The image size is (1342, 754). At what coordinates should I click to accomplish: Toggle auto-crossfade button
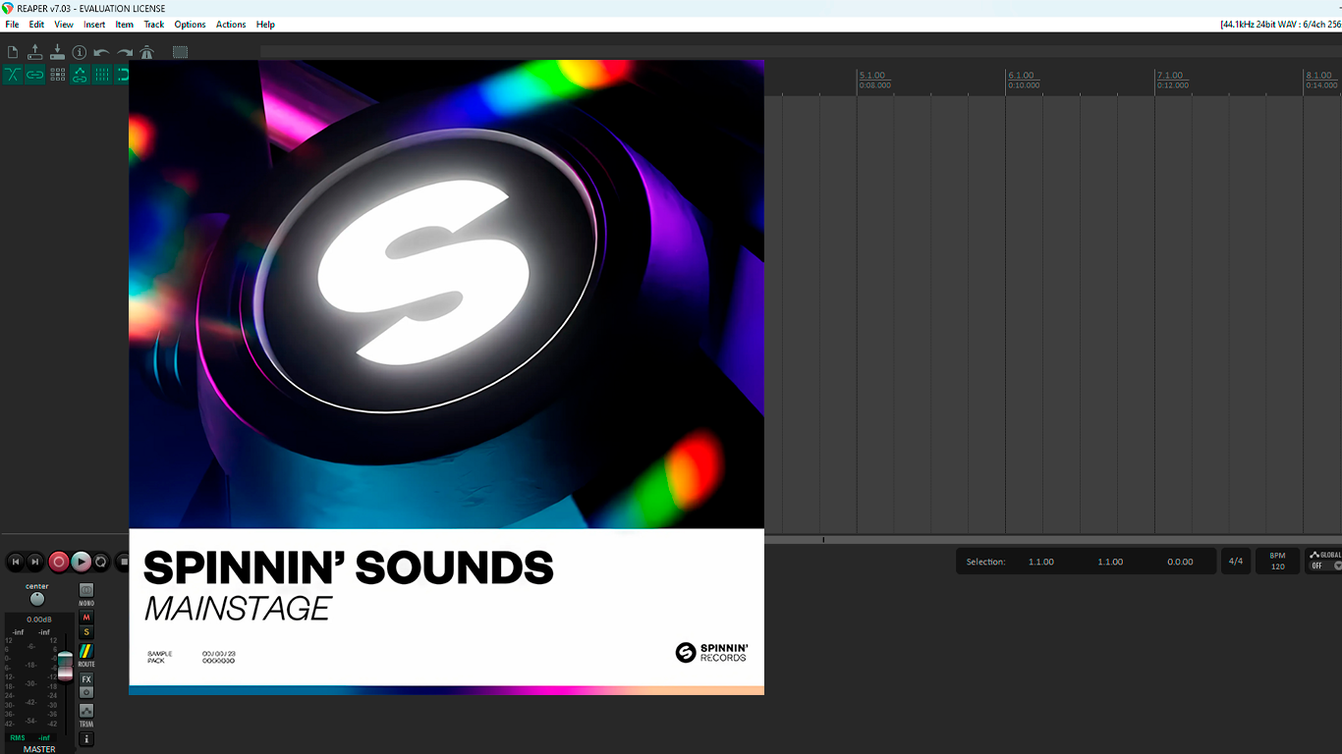click(13, 75)
